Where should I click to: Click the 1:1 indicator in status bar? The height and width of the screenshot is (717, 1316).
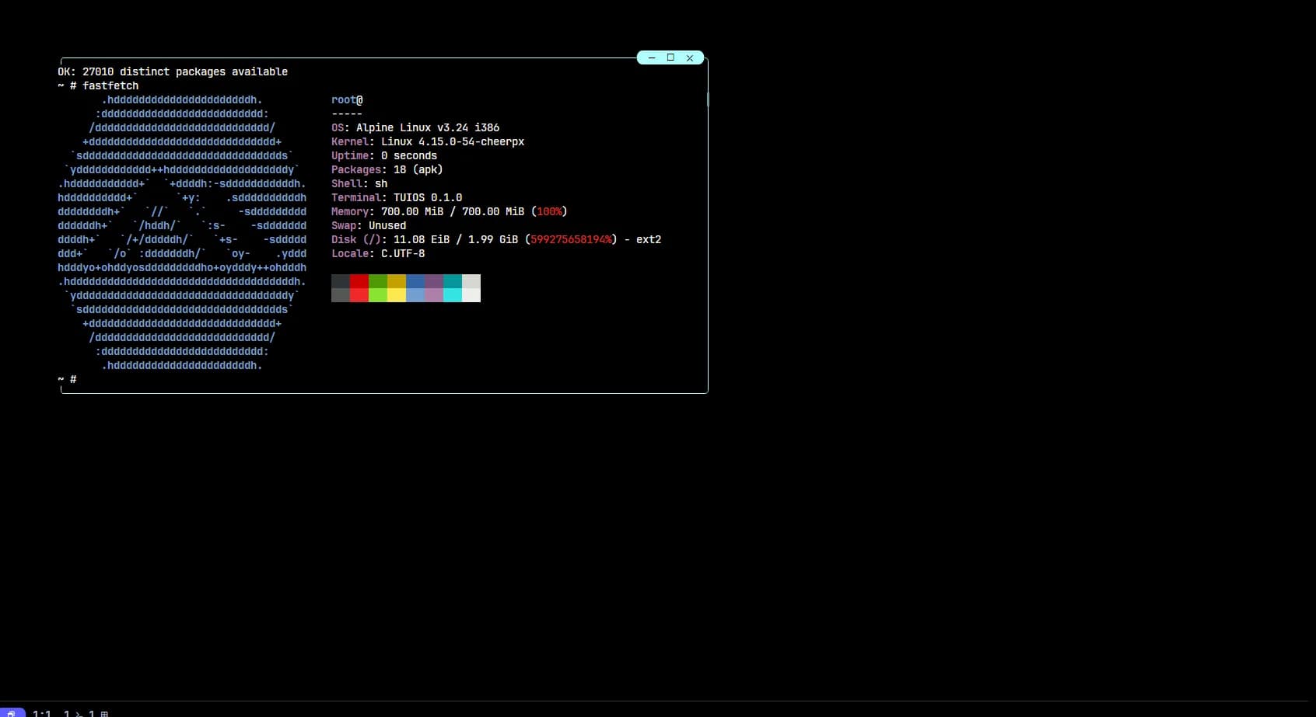click(x=42, y=713)
